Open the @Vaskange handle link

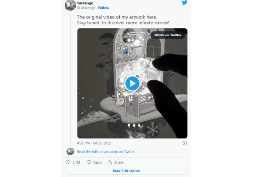[86, 8]
